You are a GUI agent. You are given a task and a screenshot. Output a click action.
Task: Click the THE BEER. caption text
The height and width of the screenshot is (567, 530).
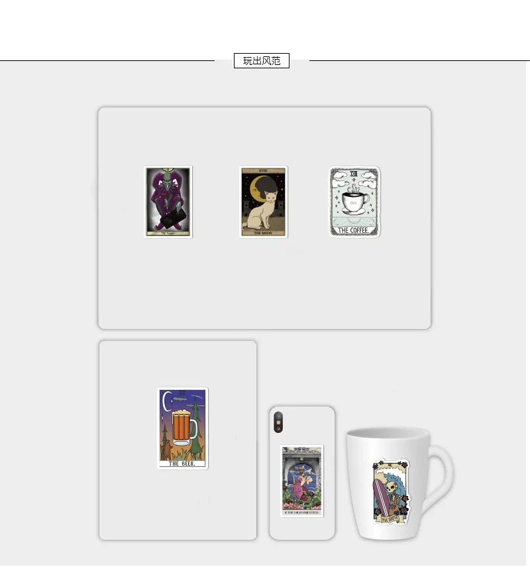click(x=182, y=464)
